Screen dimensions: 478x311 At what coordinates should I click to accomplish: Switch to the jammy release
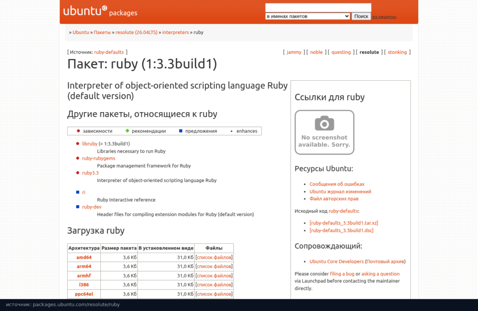(x=294, y=52)
